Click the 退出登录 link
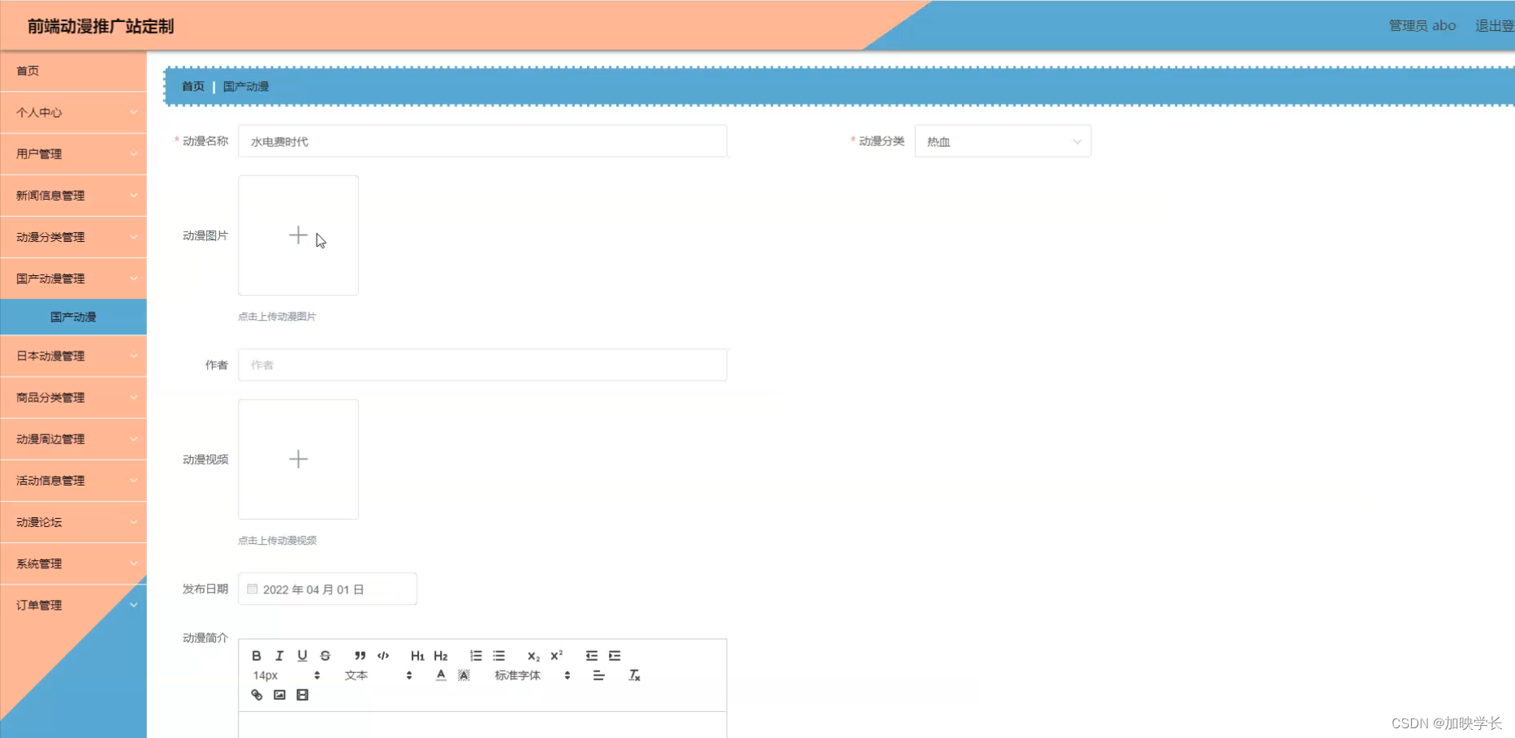The image size is (1515, 738). [1492, 25]
